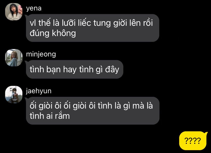Image resolution: width=211 pixels, height=153 pixels.
Task: Click the word đây in minjeong's message
Action: [112, 70]
